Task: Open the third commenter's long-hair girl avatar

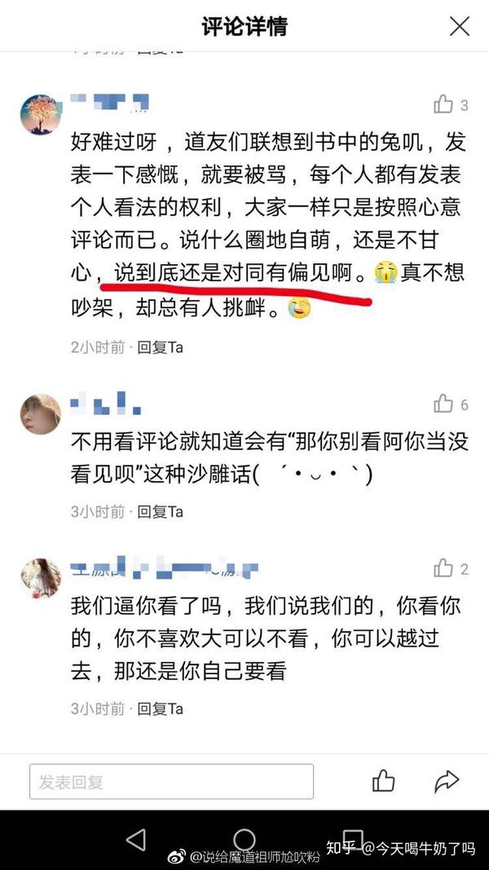Action: [41, 578]
